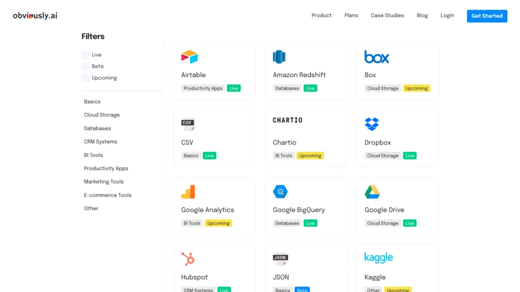The width and height of the screenshot is (520, 292).
Task: Click the Hubspot logo icon
Action: coord(188,259)
